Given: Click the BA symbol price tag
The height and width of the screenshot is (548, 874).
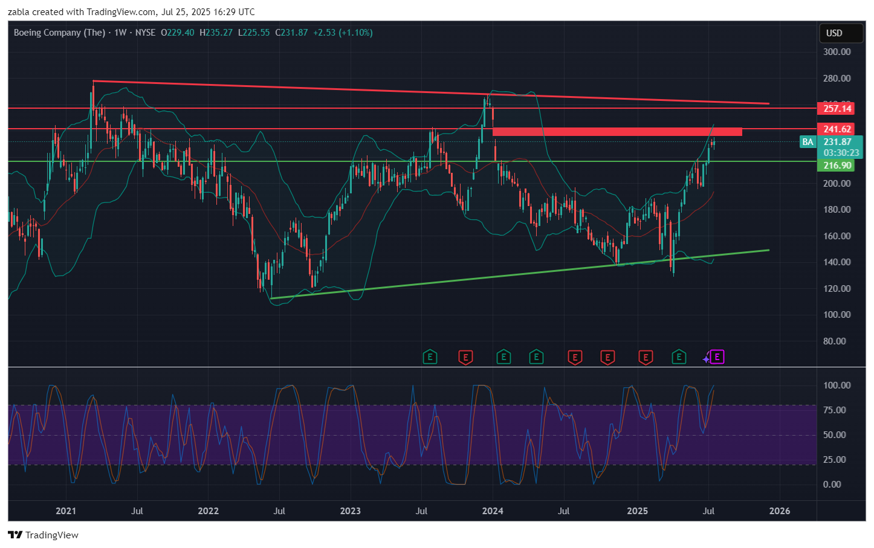Looking at the screenshot, I should 808,142.
